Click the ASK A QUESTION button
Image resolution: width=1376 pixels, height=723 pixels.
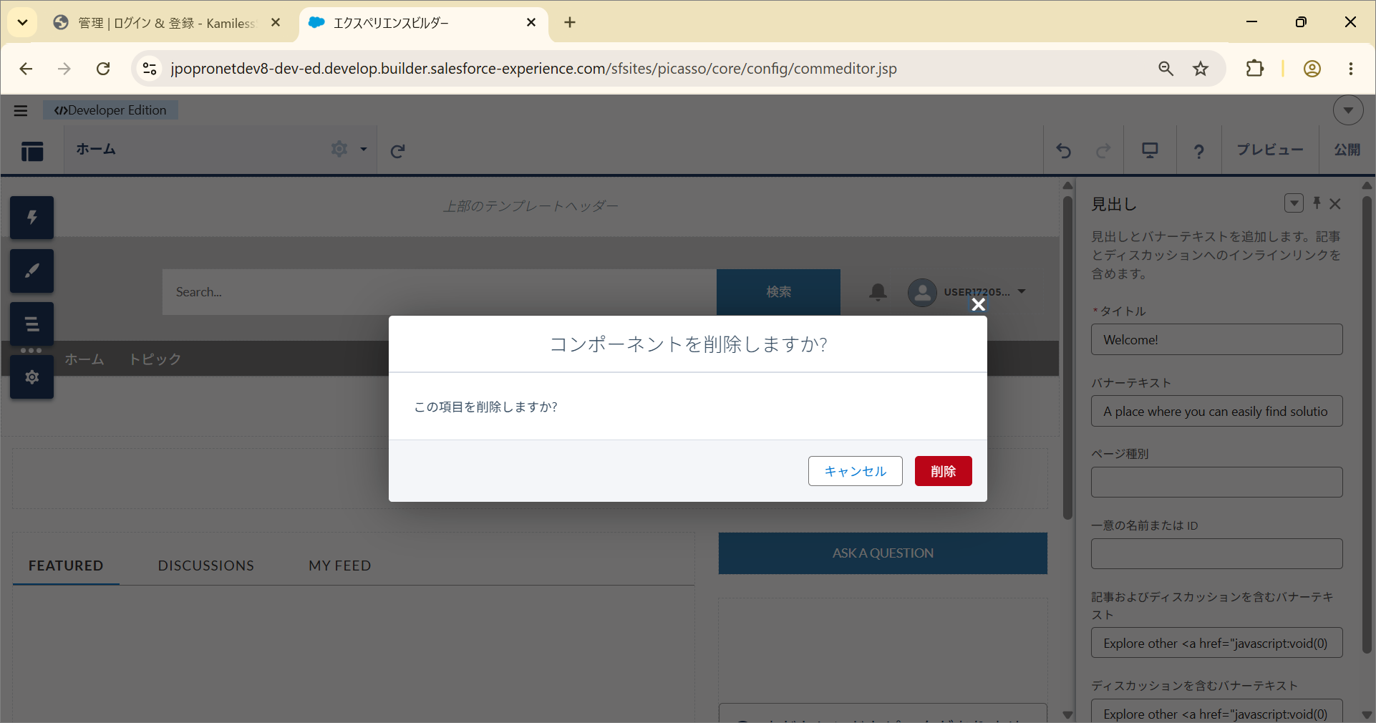[883, 553]
